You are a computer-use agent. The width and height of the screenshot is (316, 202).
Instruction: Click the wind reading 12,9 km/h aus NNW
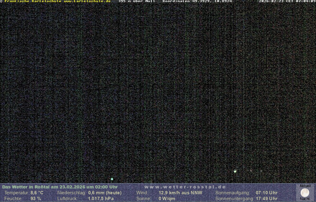click(x=181, y=193)
